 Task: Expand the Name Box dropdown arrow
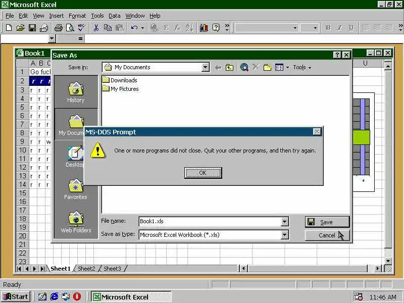point(52,39)
